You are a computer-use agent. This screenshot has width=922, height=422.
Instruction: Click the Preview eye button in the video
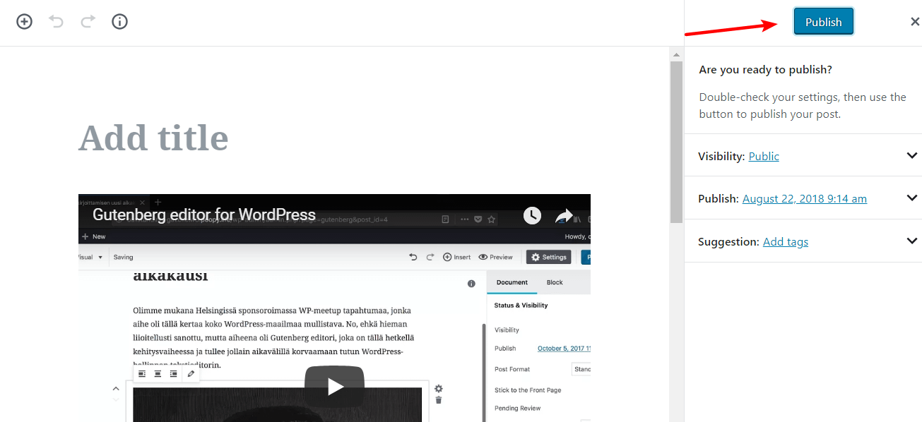coord(496,257)
